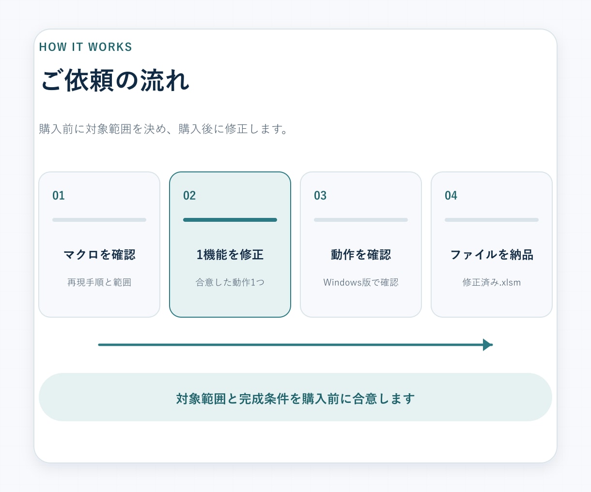Click the heading ご依頼の流れ

click(x=115, y=80)
